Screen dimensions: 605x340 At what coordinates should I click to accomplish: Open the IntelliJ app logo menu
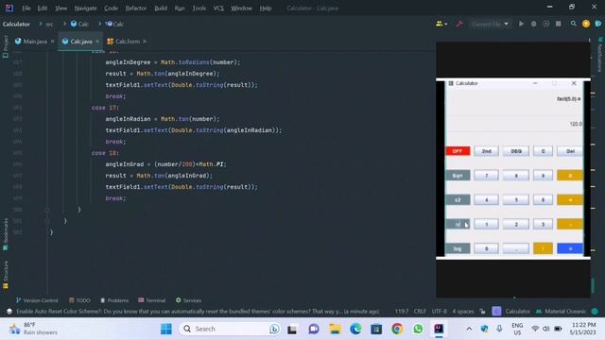coord(9,8)
